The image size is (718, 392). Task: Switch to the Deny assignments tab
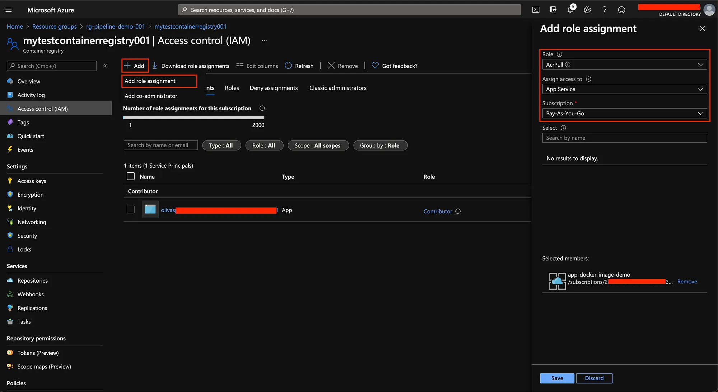click(274, 88)
